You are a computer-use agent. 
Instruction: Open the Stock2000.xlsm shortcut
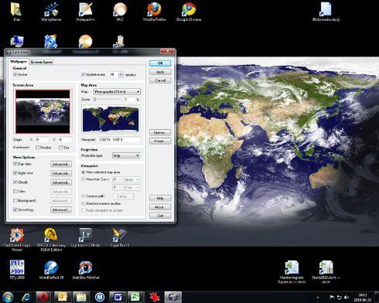click(x=326, y=272)
